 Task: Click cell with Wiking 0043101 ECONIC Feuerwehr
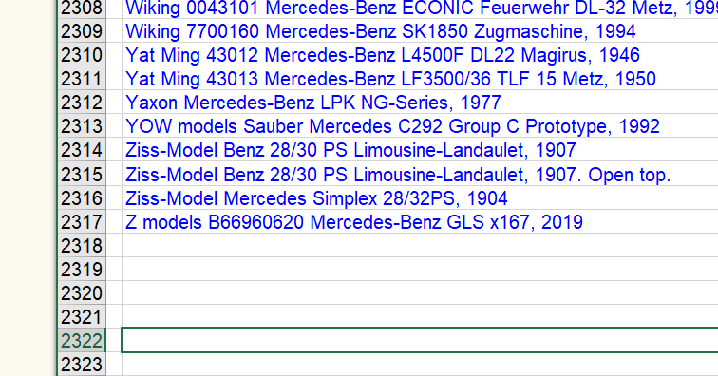coord(420,9)
